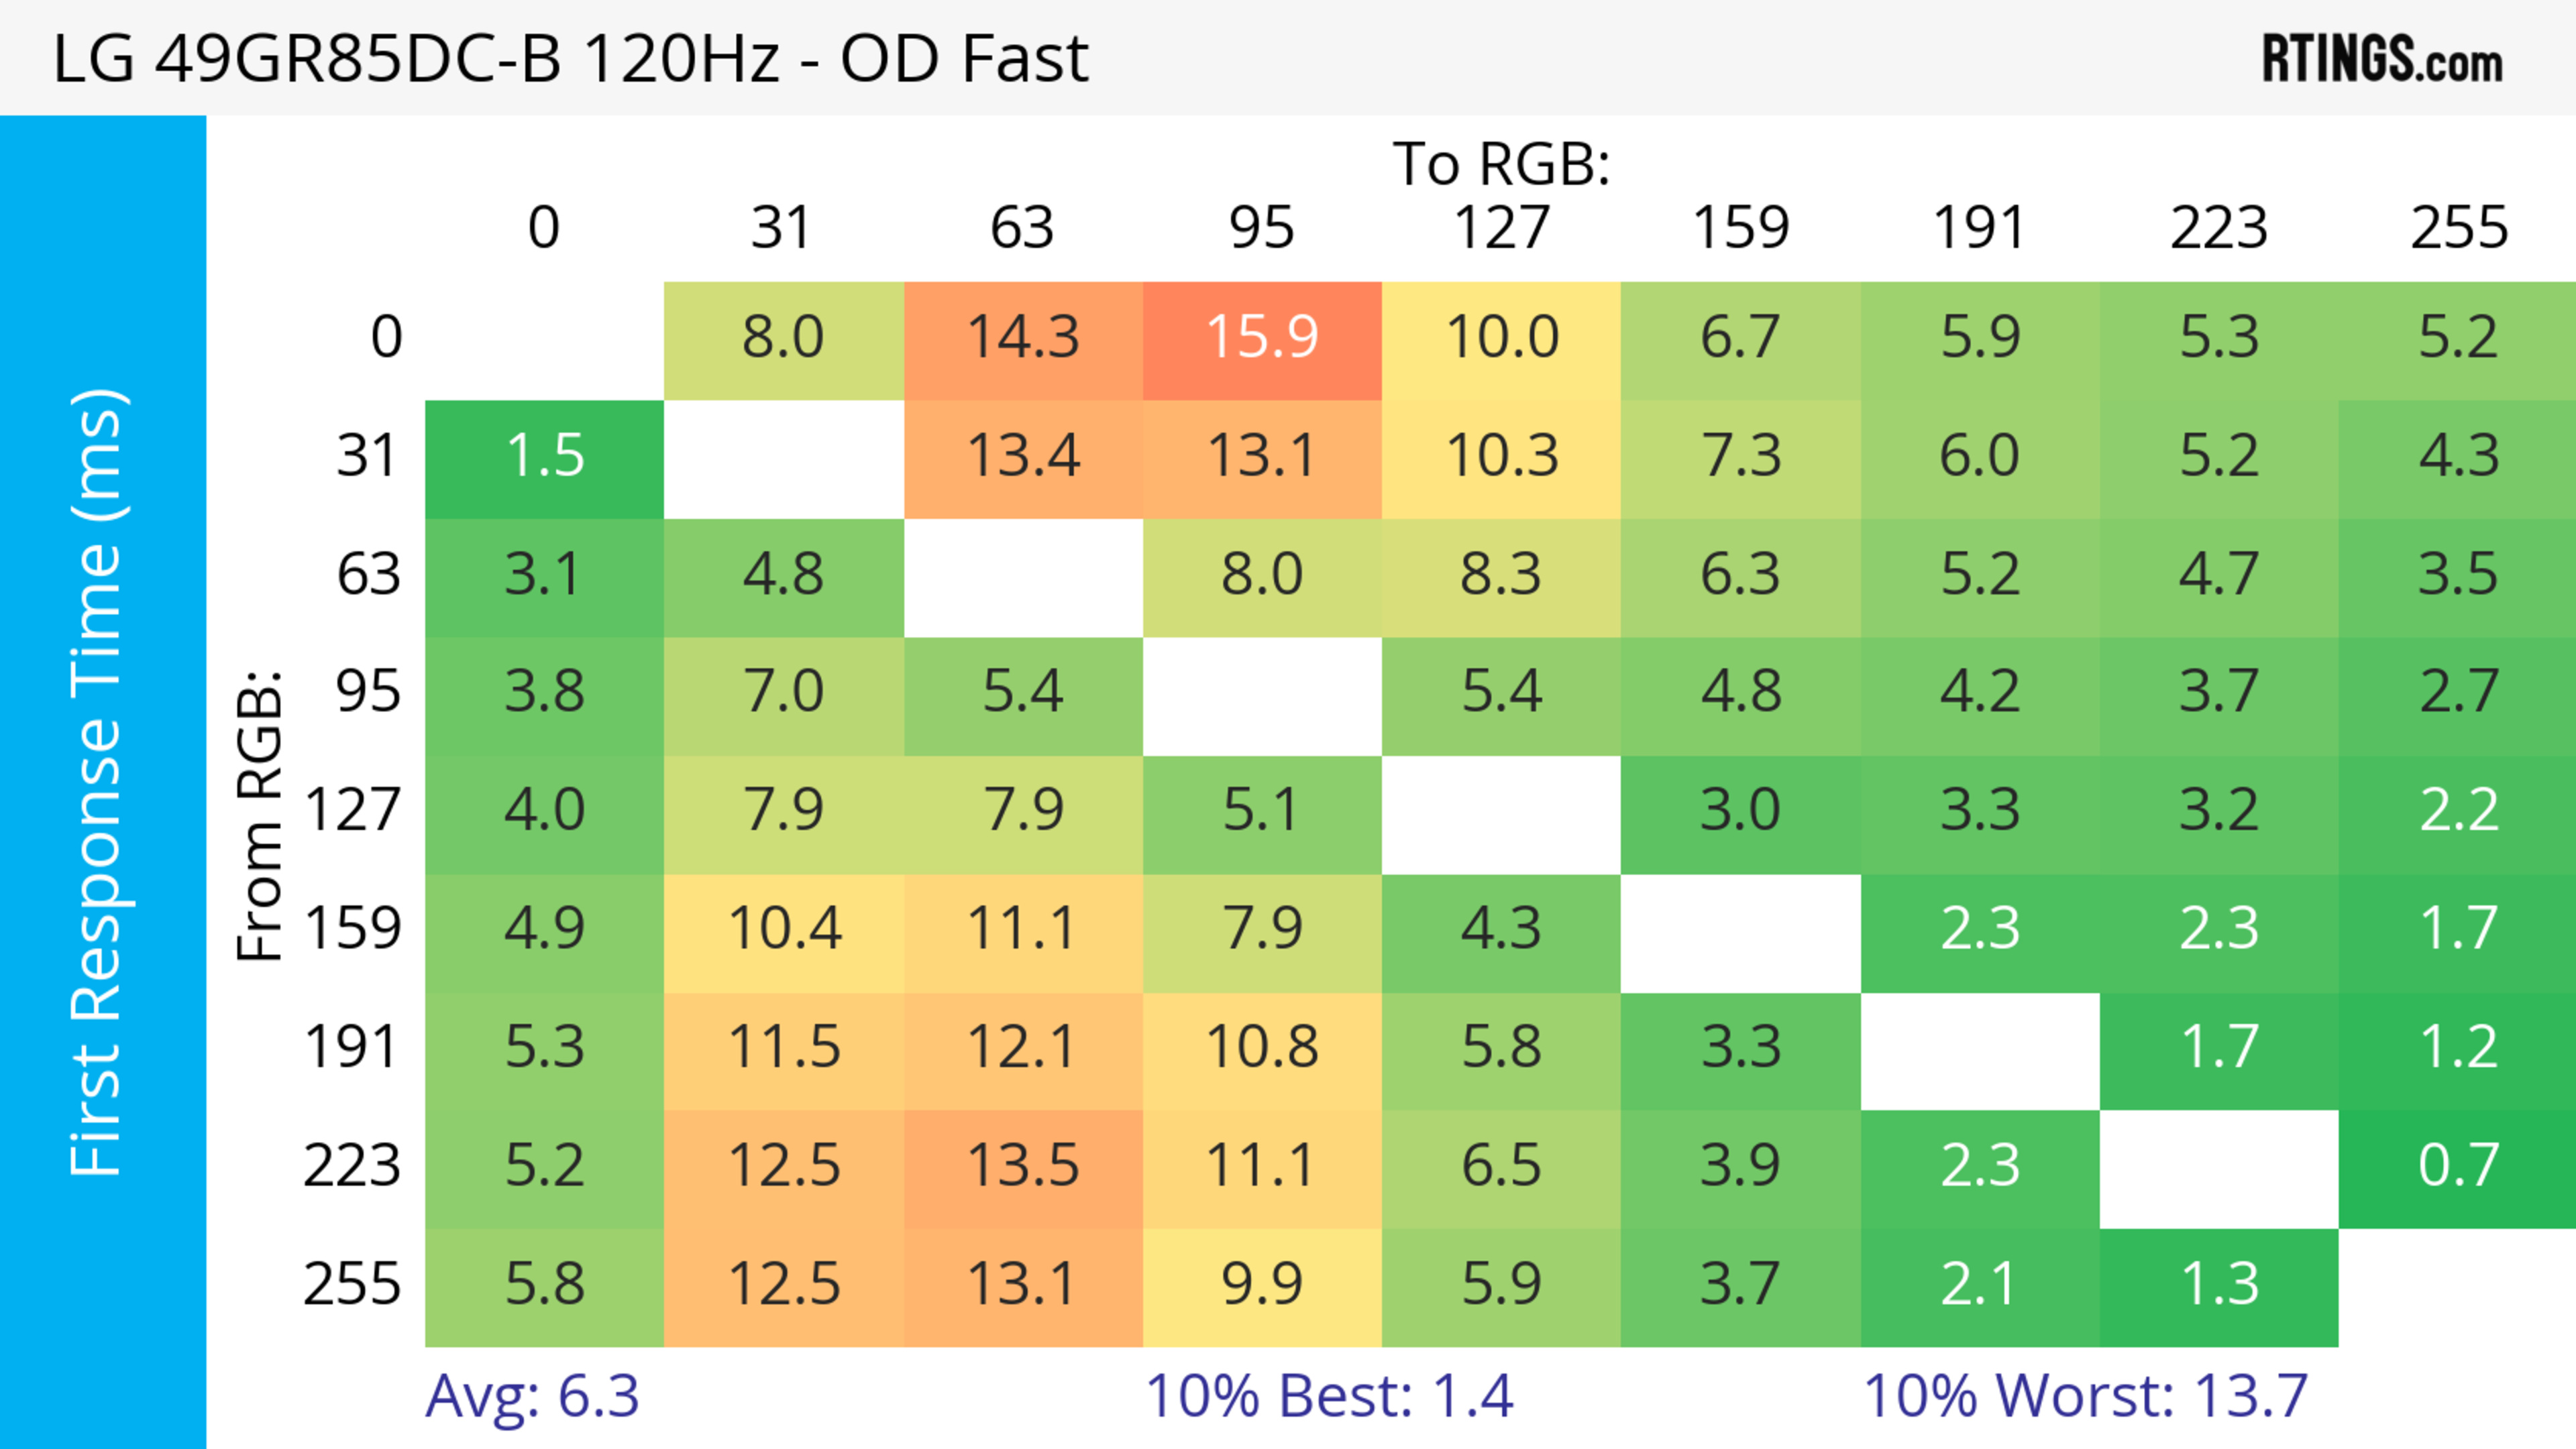Image resolution: width=2576 pixels, height=1449 pixels.
Task: Click the Avg: 6.3 summary text
Action: 532,1396
